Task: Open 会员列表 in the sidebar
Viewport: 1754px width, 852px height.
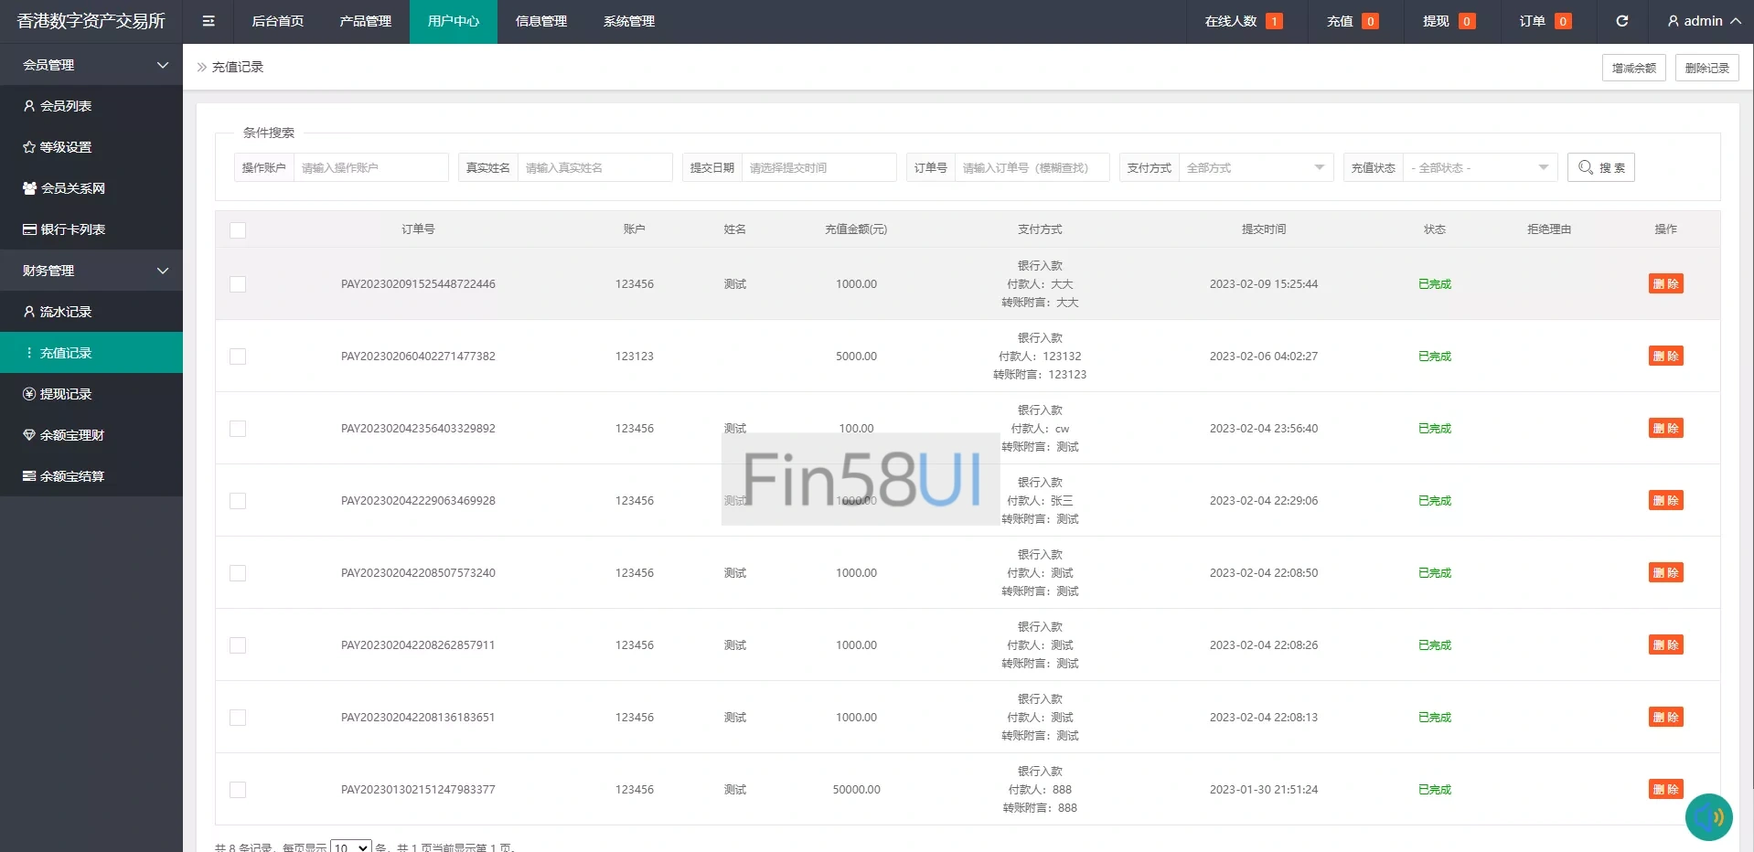Action: pos(66,106)
